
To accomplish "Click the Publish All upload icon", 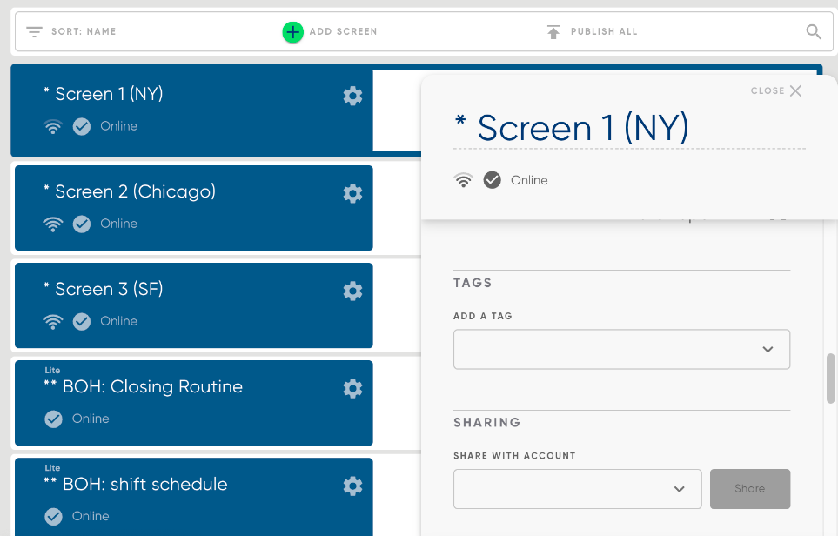I will click(x=553, y=32).
